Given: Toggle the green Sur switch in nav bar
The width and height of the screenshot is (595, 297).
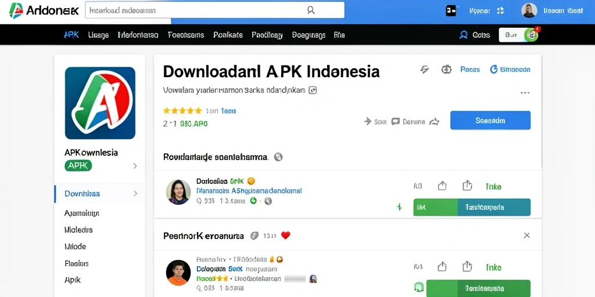Looking at the screenshot, I should pos(519,35).
